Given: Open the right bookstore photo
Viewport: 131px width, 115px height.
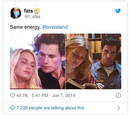Looking at the screenshot, I should (93, 61).
